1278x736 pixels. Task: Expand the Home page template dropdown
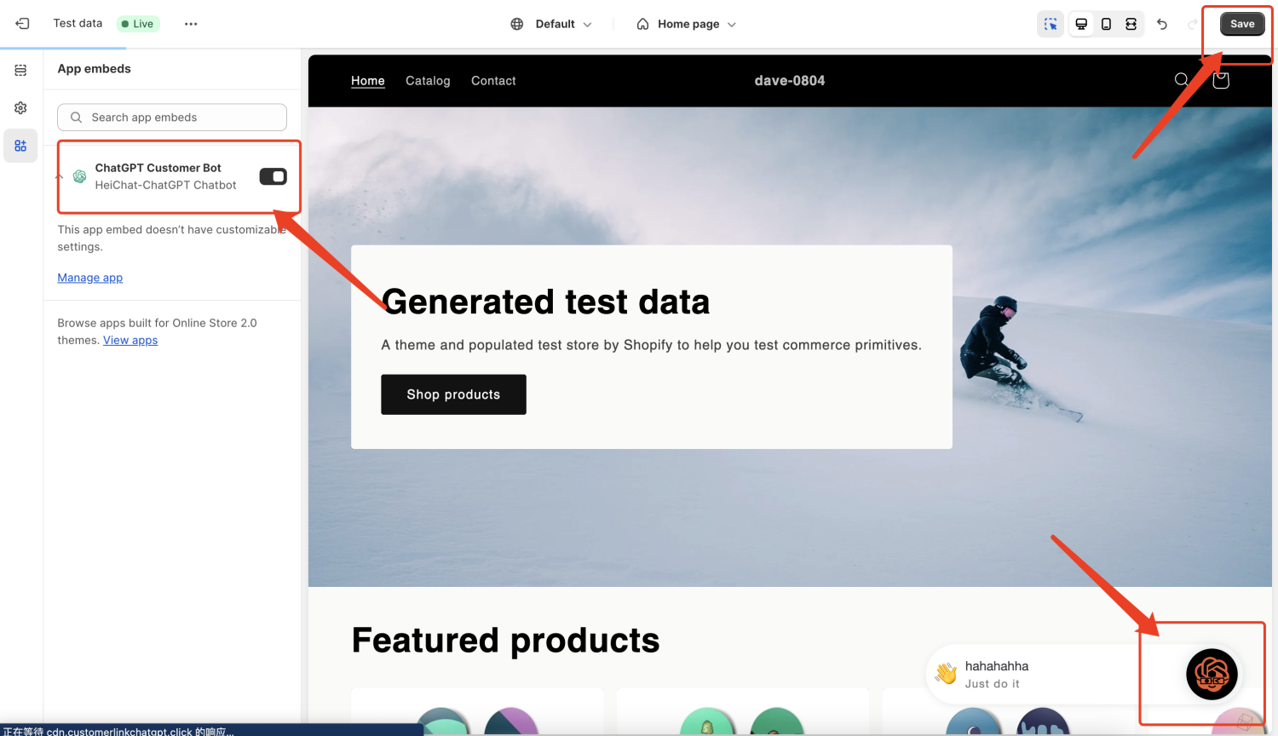coord(687,24)
